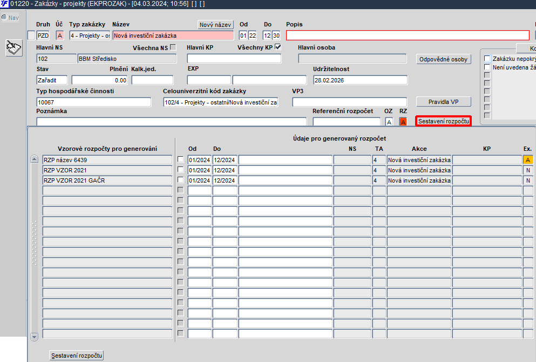Click the hand-writing edit icon in left sidebar
This screenshot has height=362, width=536.
pos(13,48)
